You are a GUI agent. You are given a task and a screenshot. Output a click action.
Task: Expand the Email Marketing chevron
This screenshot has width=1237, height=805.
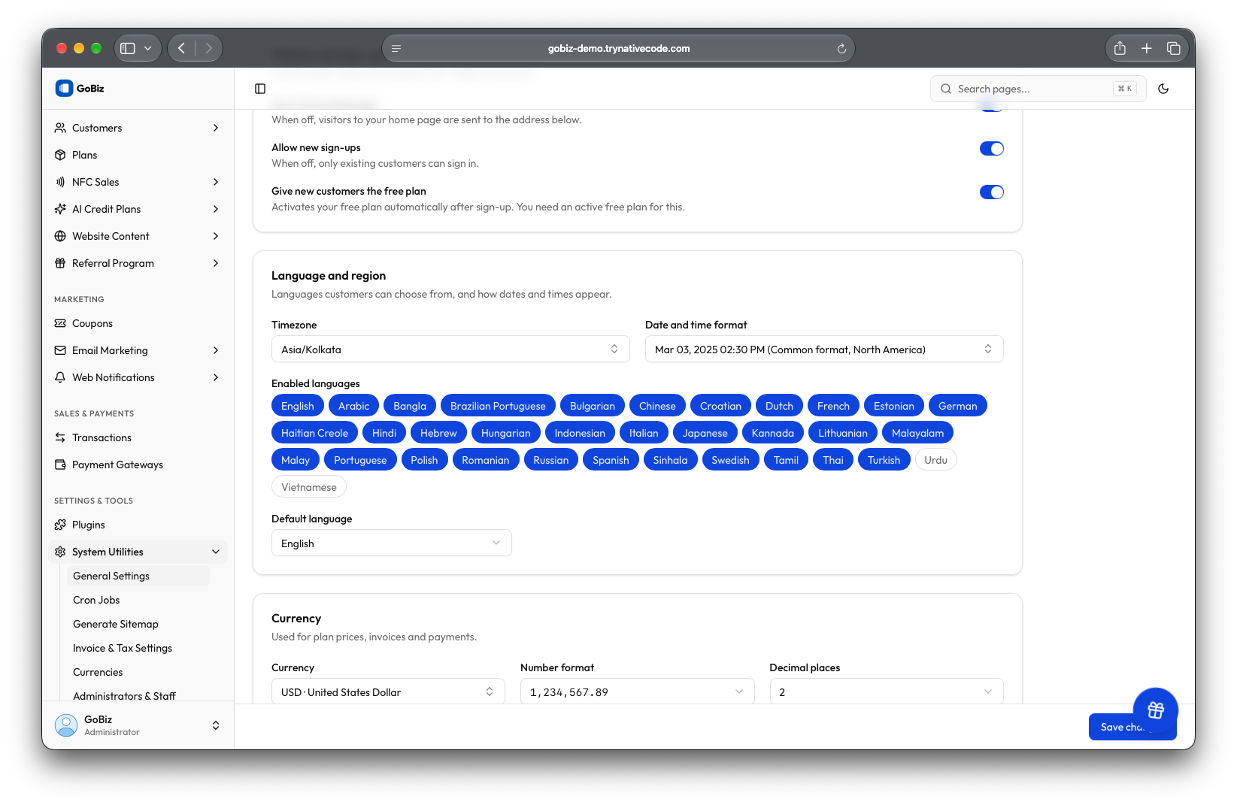216,350
